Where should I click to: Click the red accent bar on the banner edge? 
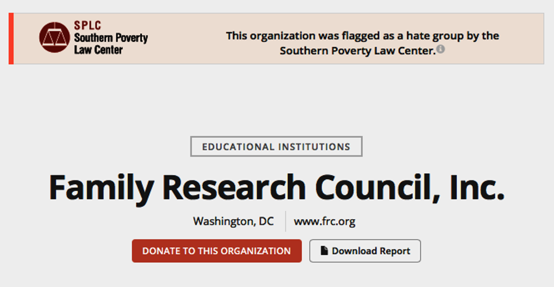11,38
